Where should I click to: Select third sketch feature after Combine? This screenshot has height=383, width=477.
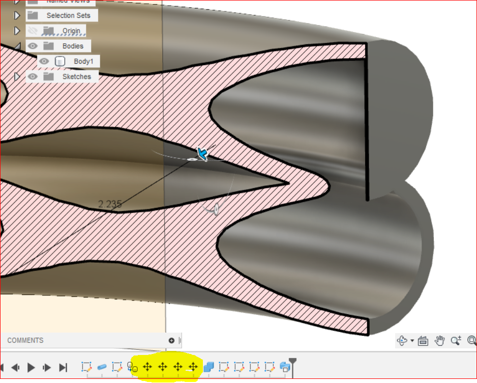coord(254,367)
